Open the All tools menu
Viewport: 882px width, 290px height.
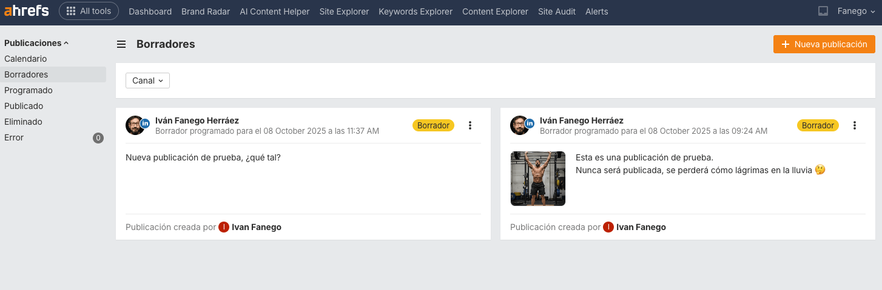pyautogui.click(x=89, y=11)
